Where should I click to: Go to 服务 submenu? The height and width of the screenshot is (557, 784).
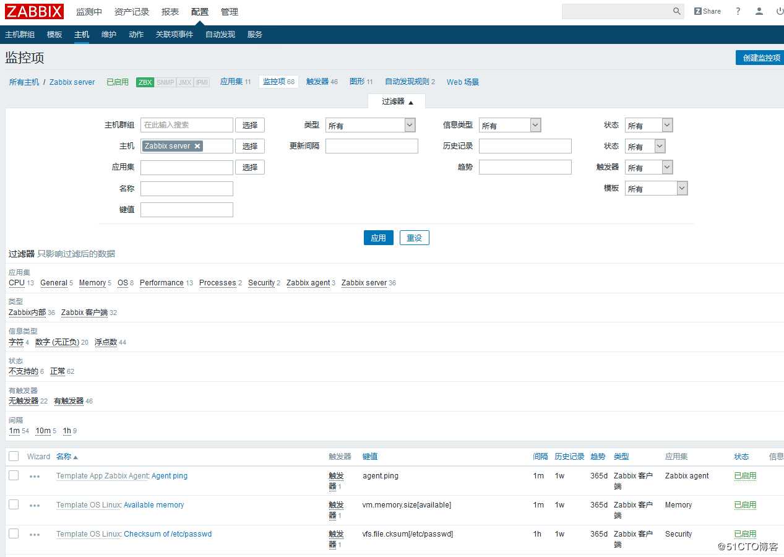click(255, 35)
